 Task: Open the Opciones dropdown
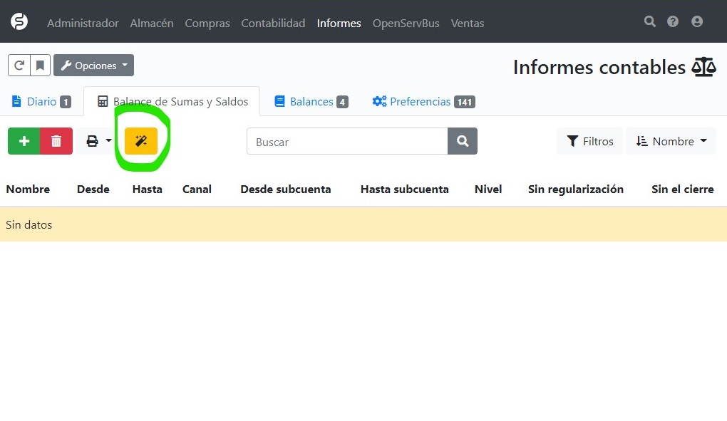pyautogui.click(x=94, y=66)
